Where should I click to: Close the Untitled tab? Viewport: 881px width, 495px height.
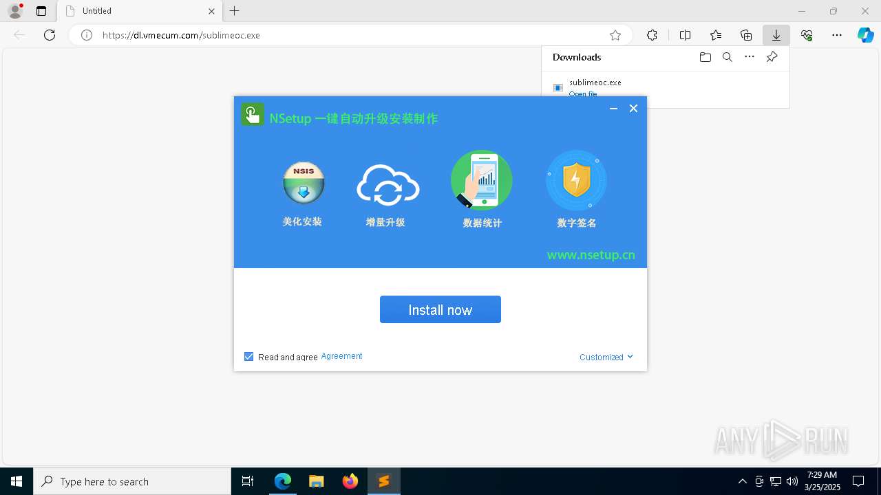(x=212, y=11)
